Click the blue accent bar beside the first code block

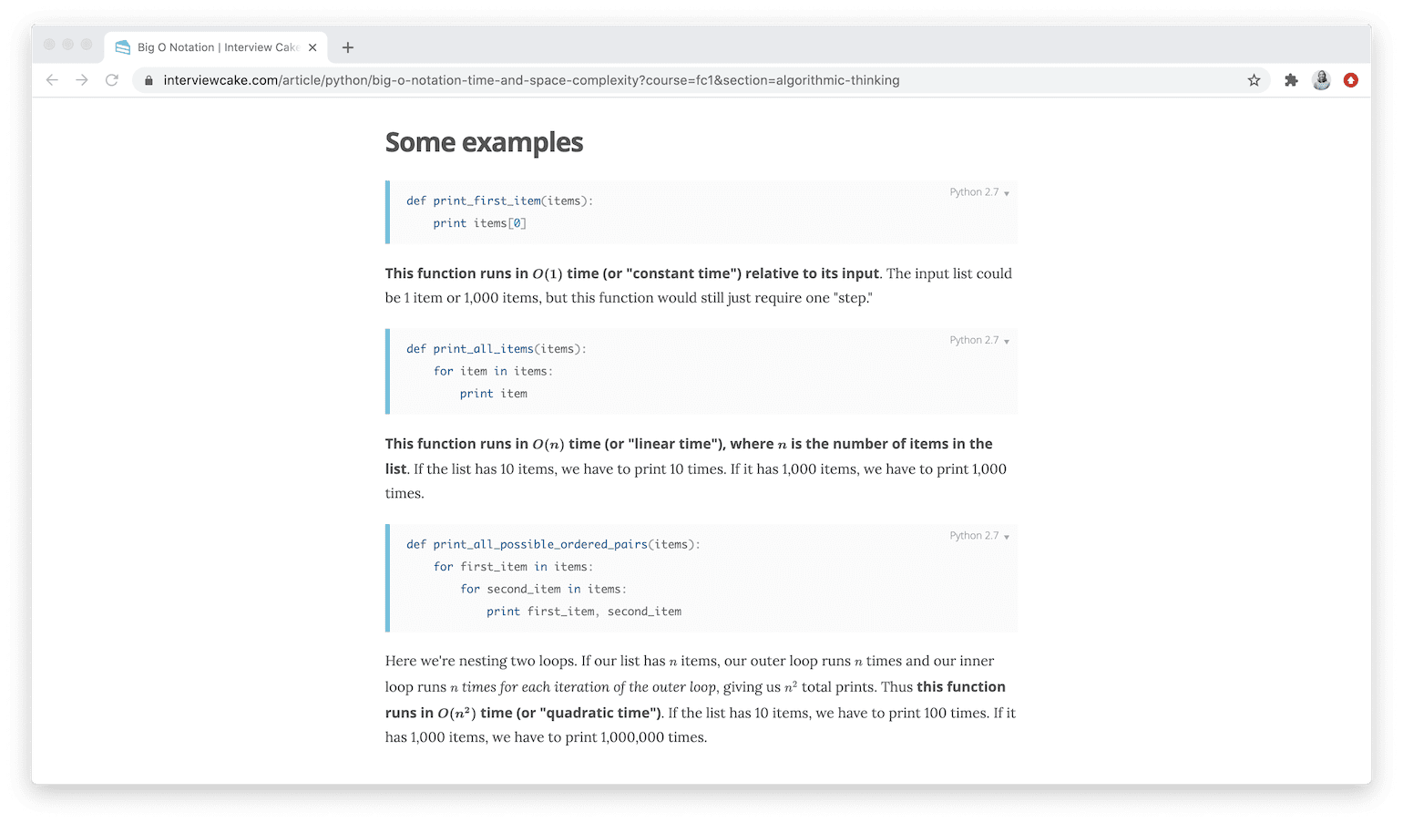[x=387, y=211]
